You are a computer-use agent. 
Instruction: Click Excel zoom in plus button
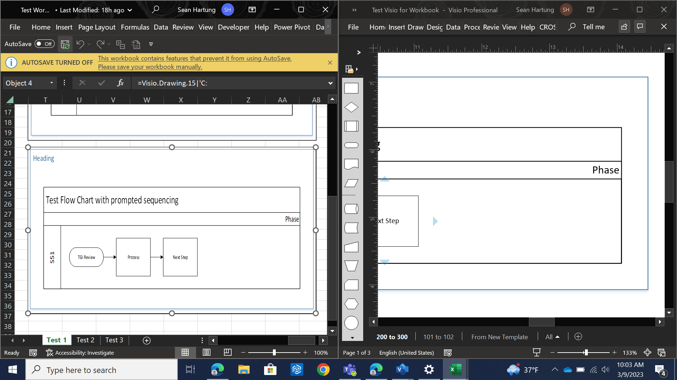tap(305, 353)
